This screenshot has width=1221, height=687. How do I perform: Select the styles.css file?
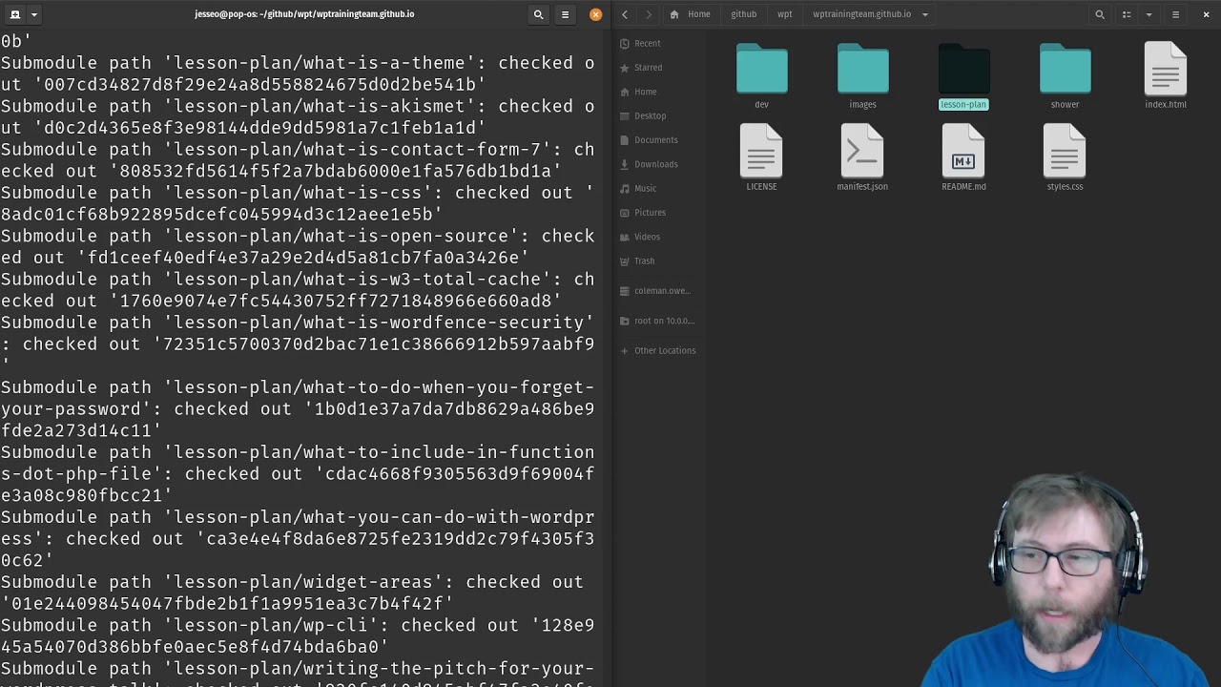pos(1065,158)
